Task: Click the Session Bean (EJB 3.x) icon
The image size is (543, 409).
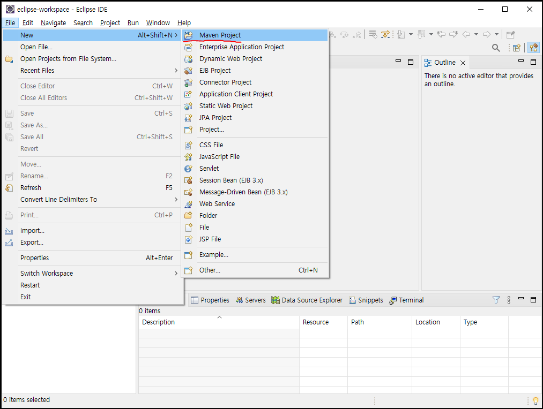Action: pos(188,180)
